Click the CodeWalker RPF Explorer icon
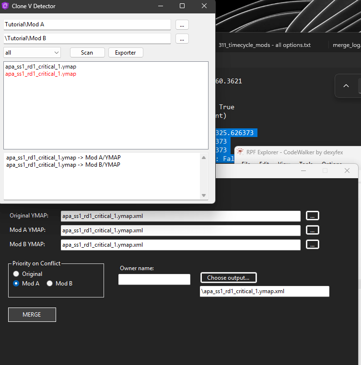Screen dimensions: 361x365 pyautogui.click(x=240, y=152)
